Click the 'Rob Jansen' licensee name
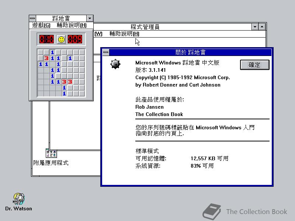 click(x=150, y=107)
